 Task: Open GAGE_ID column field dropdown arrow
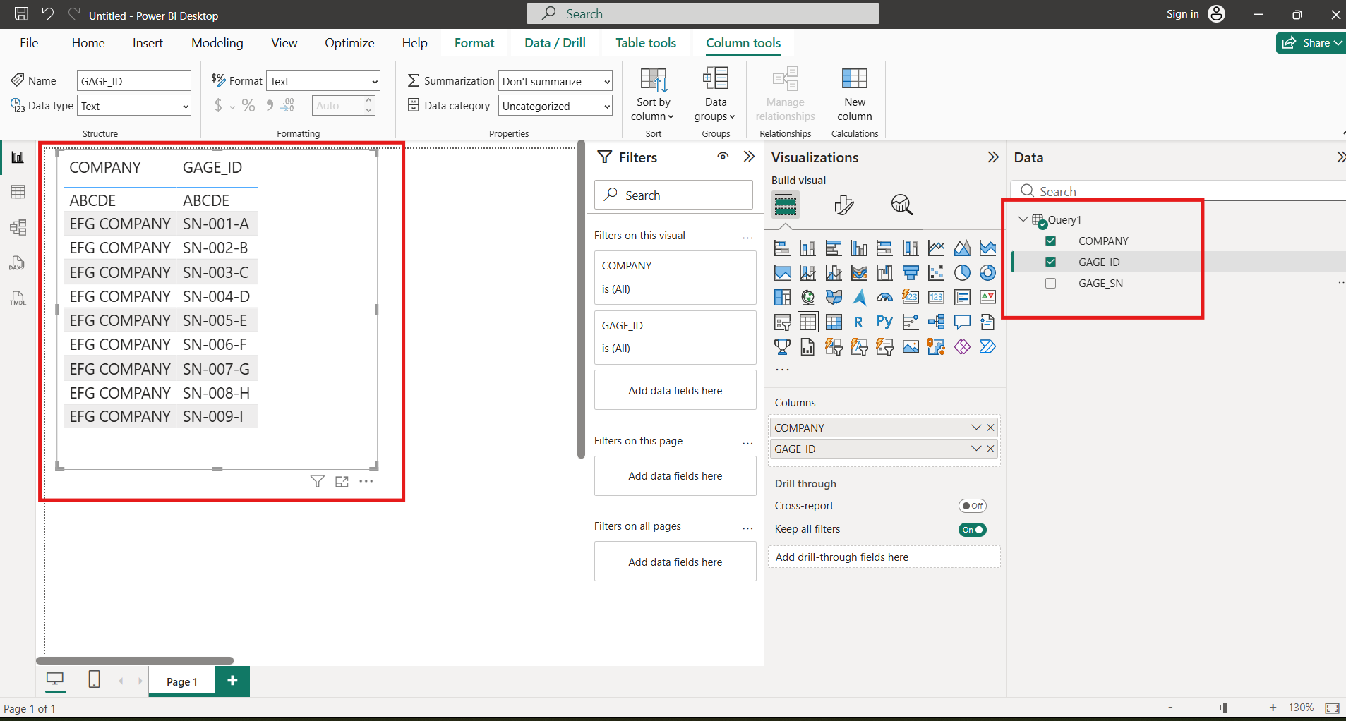click(975, 449)
